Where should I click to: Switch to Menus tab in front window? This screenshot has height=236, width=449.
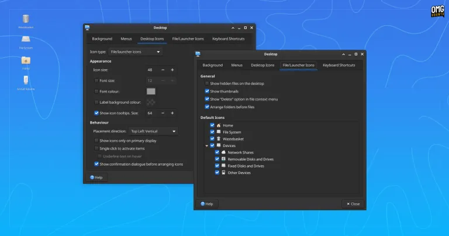click(x=237, y=65)
